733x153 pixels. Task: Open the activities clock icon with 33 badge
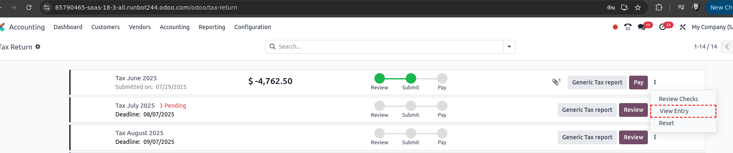pyautogui.click(x=662, y=27)
